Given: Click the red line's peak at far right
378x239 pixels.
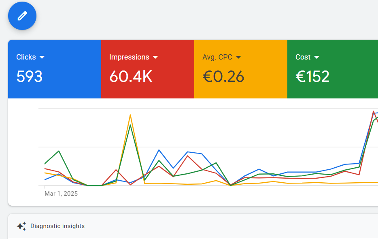Looking at the screenshot, I should click(373, 111).
